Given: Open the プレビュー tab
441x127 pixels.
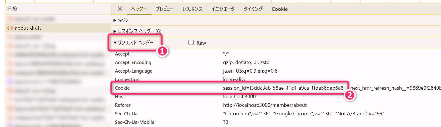Looking at the screenshot, I should [164, 9].
